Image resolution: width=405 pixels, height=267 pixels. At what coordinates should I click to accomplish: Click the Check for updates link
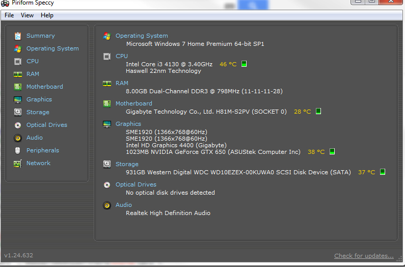pyautogui.click(x=364, y=256)
